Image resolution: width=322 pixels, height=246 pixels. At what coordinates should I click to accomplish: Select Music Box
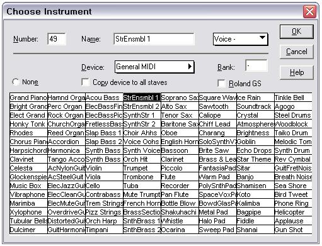(x=29, y=186)
